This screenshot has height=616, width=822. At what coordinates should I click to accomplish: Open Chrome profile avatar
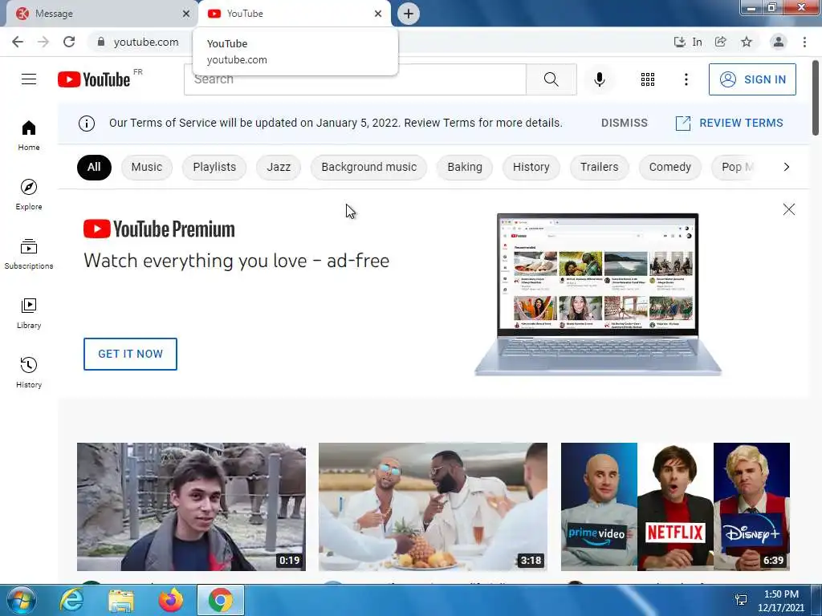tap(779, 42)
